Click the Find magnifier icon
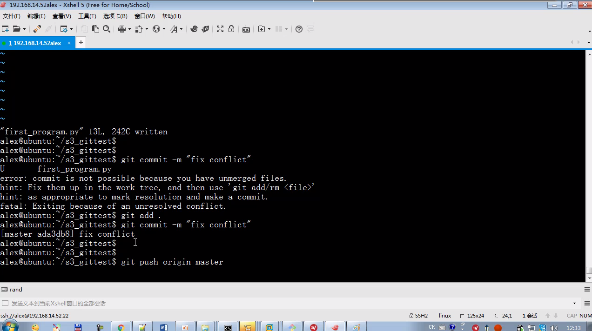The height and width of the screenshot is (331, 592). 107,29
